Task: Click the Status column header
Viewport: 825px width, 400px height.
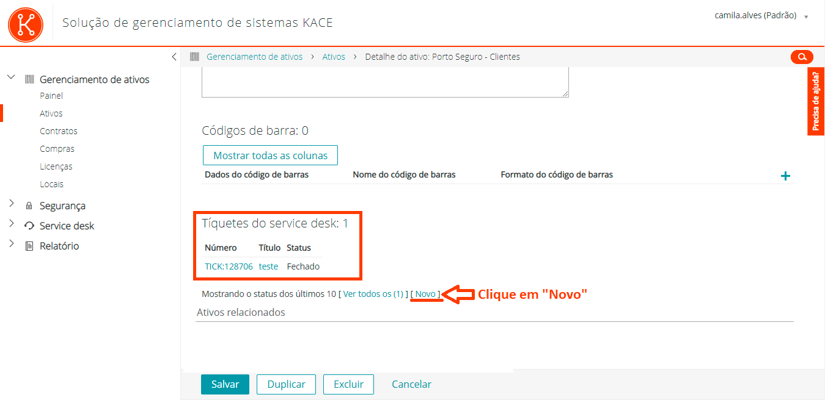Action: [299, 248]
